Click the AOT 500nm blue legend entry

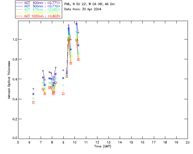(x=38, y=6)
